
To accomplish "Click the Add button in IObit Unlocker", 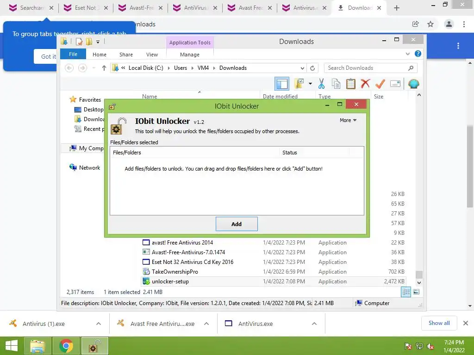I will [x=237, y=224].
